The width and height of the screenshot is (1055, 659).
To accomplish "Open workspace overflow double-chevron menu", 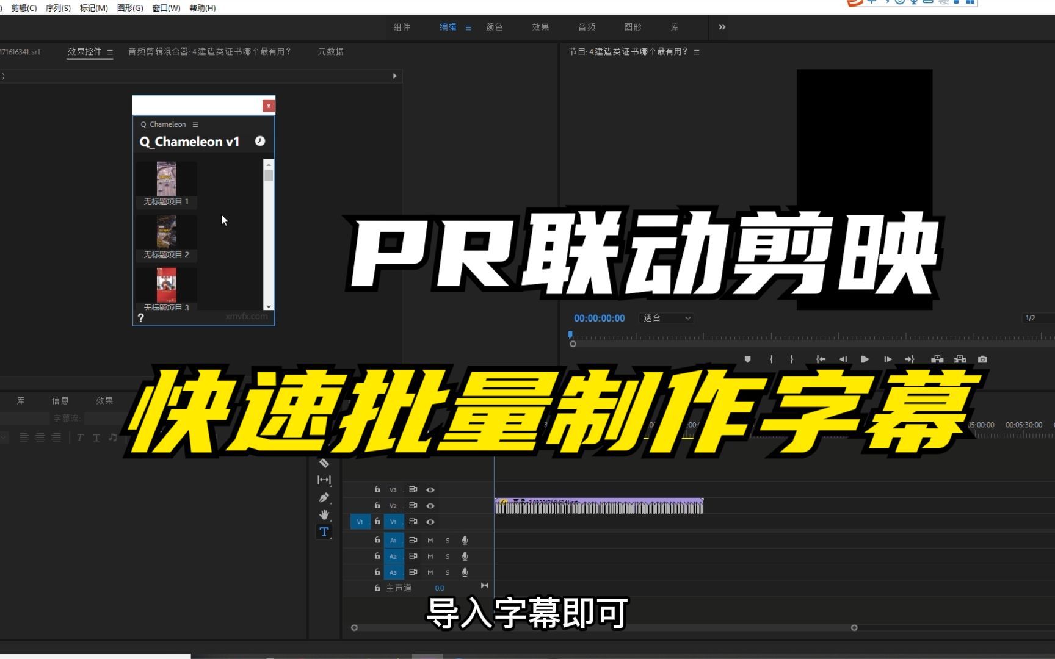I will click(x=722, y=27).
